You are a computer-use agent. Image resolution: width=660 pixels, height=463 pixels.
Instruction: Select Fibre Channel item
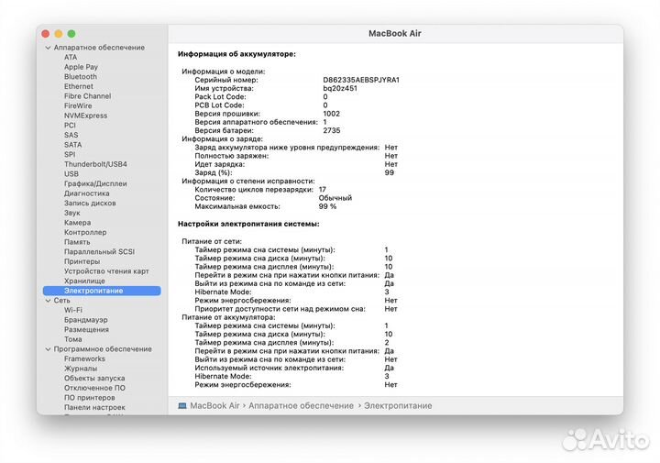pyautogui.click(x=88, y=96)
